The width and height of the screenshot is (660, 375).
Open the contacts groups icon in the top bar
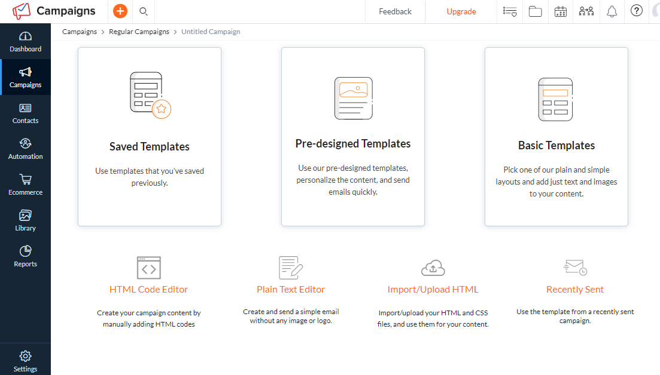click(586, 11)
